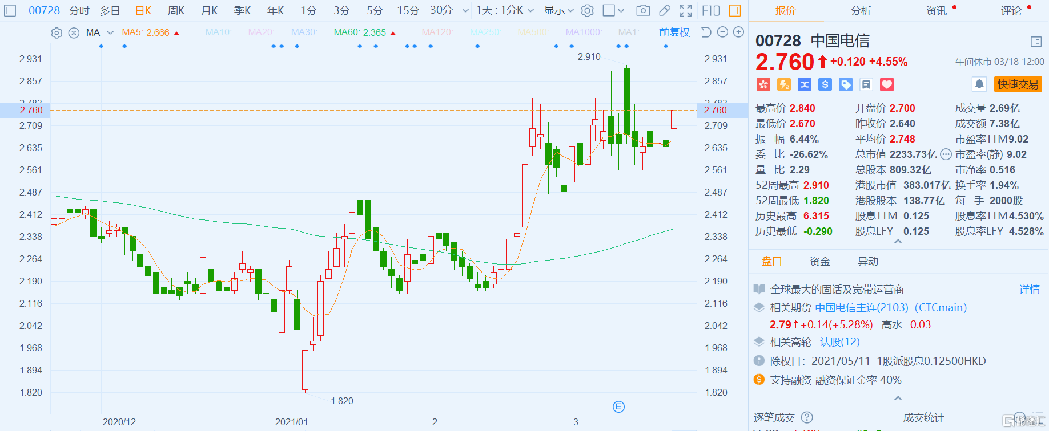
Task: Open chart settings gear in top toolbar
Action: 588,10
